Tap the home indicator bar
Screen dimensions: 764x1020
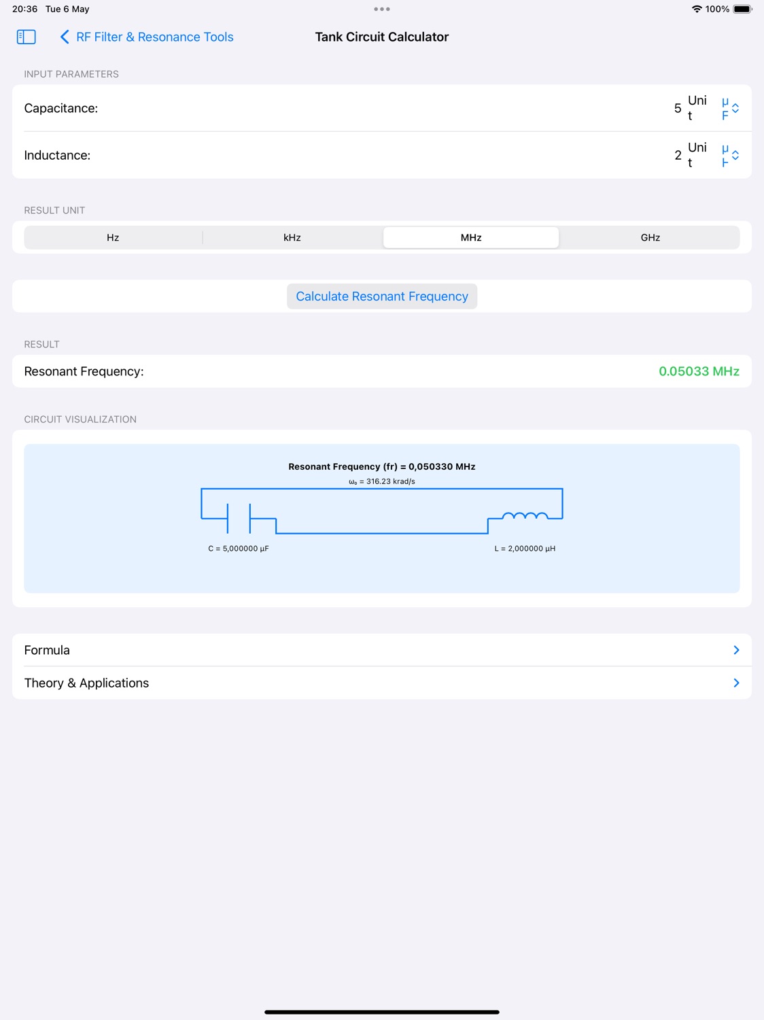[x=382, y=1012]
